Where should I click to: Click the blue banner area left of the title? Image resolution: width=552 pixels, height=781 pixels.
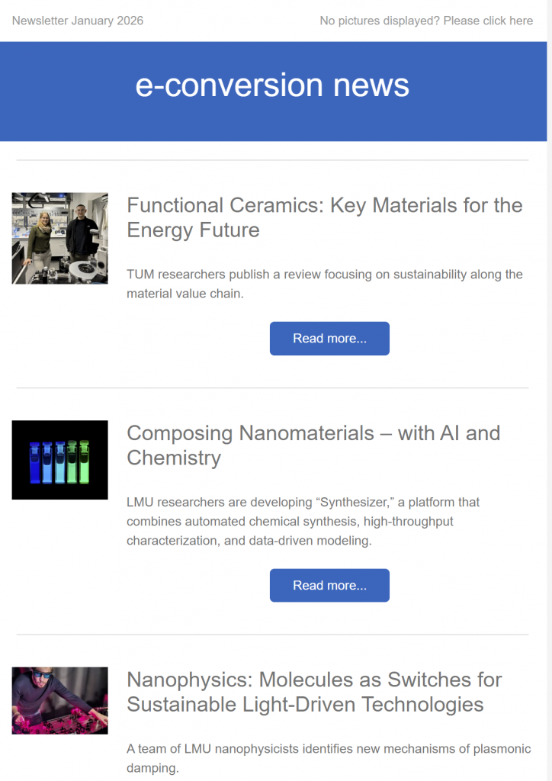[x=69, y=92]
